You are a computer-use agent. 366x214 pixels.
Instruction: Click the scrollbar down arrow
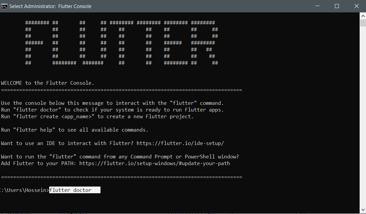[x=363, y=210]
